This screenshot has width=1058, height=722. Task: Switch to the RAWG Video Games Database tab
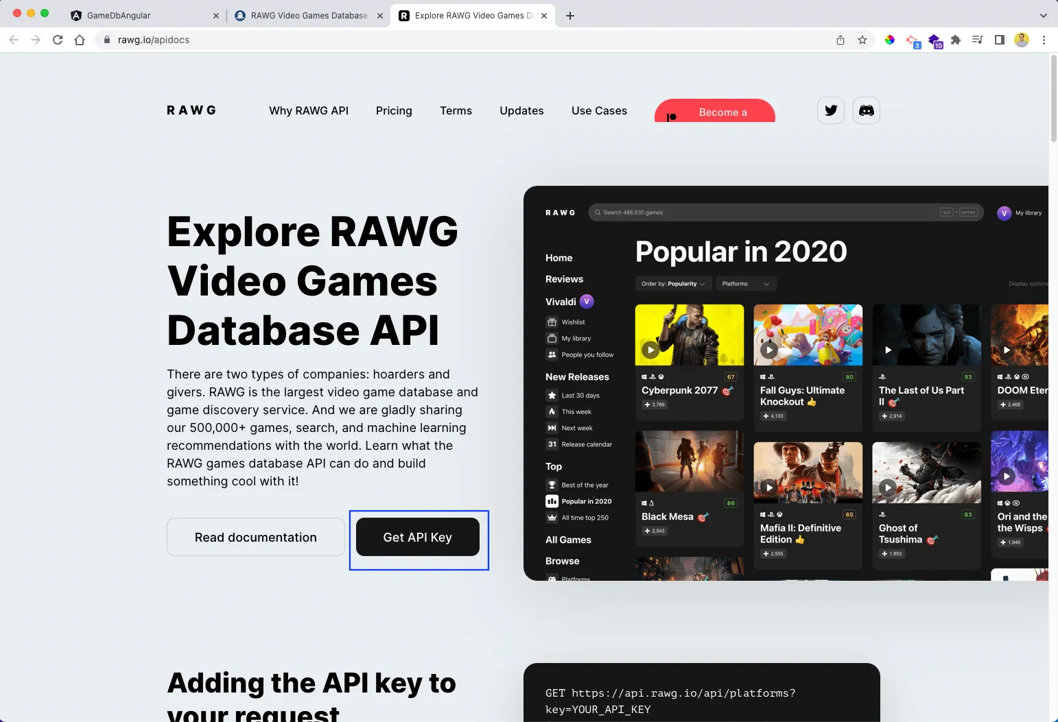308,15
